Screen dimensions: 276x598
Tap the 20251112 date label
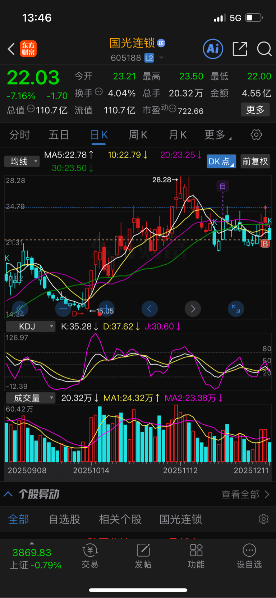[180, 470]
